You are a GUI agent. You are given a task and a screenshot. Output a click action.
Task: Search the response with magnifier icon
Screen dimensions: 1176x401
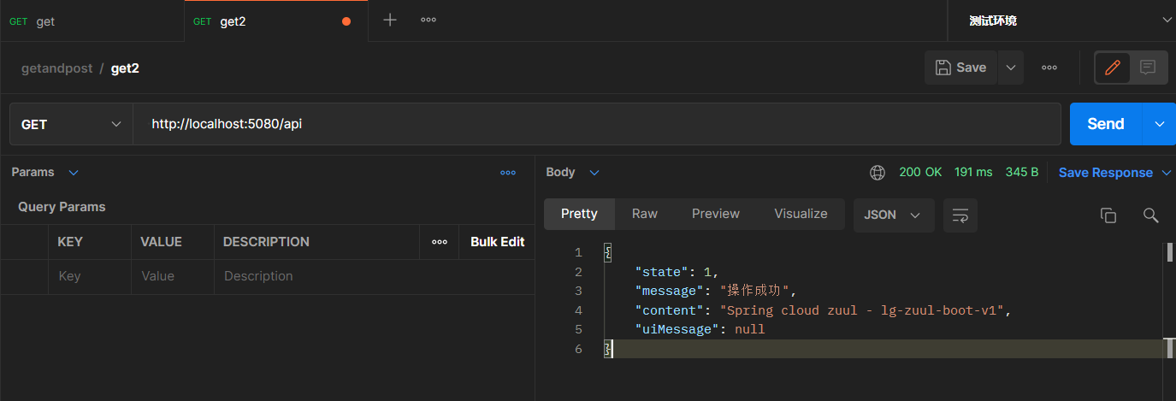point(1150,215)
